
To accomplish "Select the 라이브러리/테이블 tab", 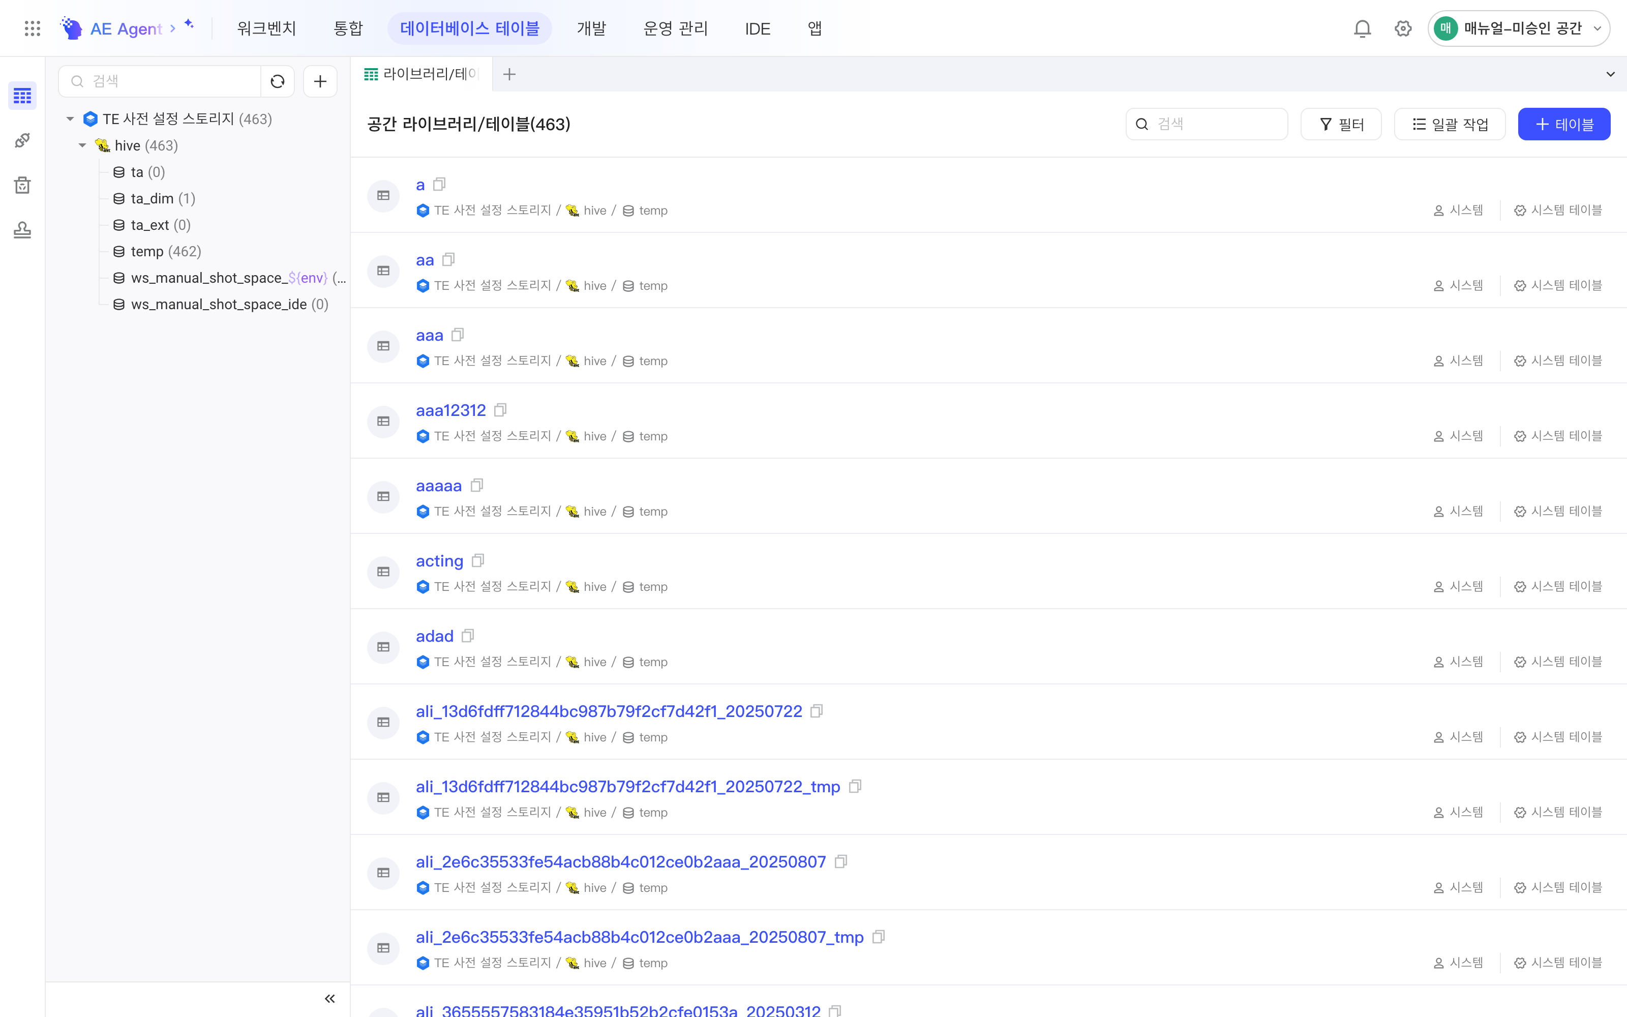I will [x=421, y=74].
